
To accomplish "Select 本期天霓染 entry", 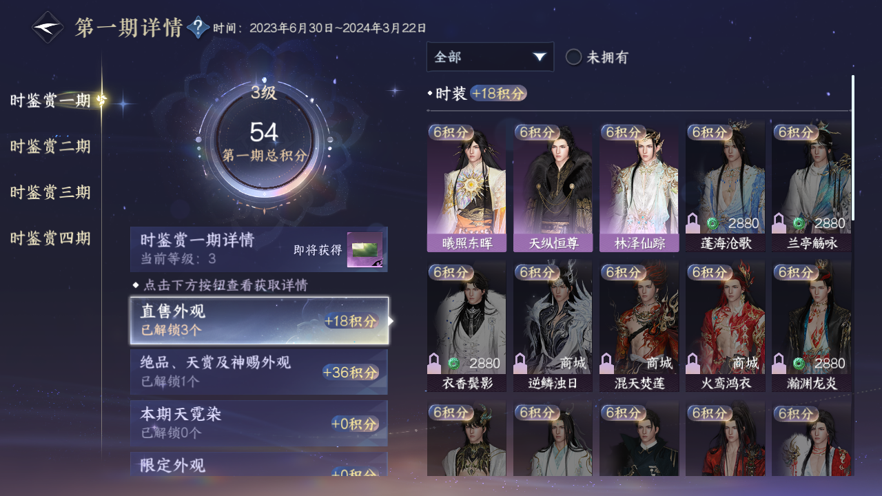I will tap(259, 423).
